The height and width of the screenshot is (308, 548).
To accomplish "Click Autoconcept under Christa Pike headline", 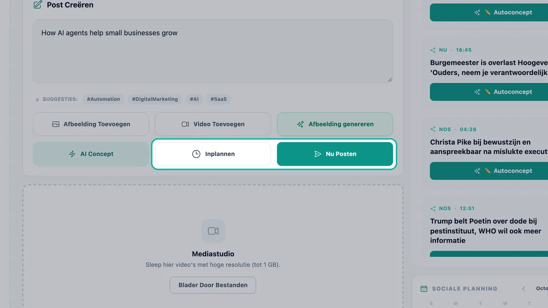I will [x=489, y=171].
